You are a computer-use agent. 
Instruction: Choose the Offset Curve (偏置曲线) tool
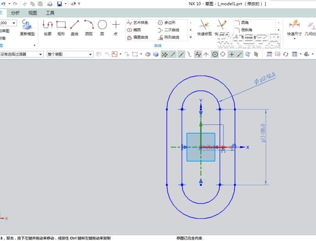(137, 37)
